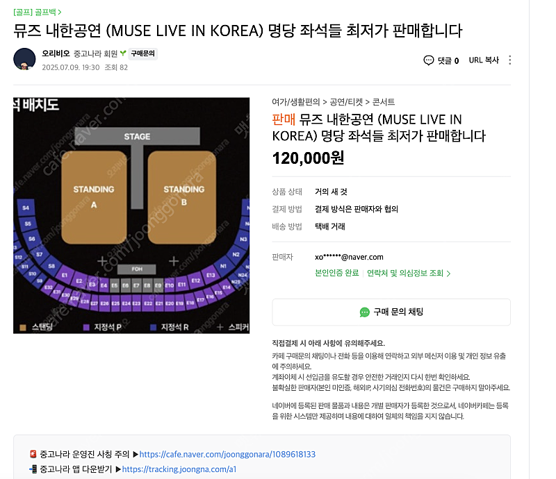Copy the post link with URL 복사

pyautogui.click(x=484, y=60)
